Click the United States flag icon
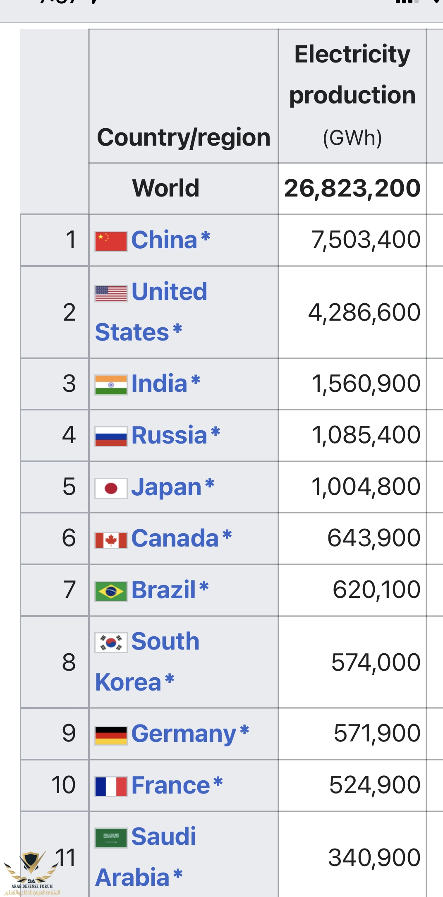 tap(110, 293)
